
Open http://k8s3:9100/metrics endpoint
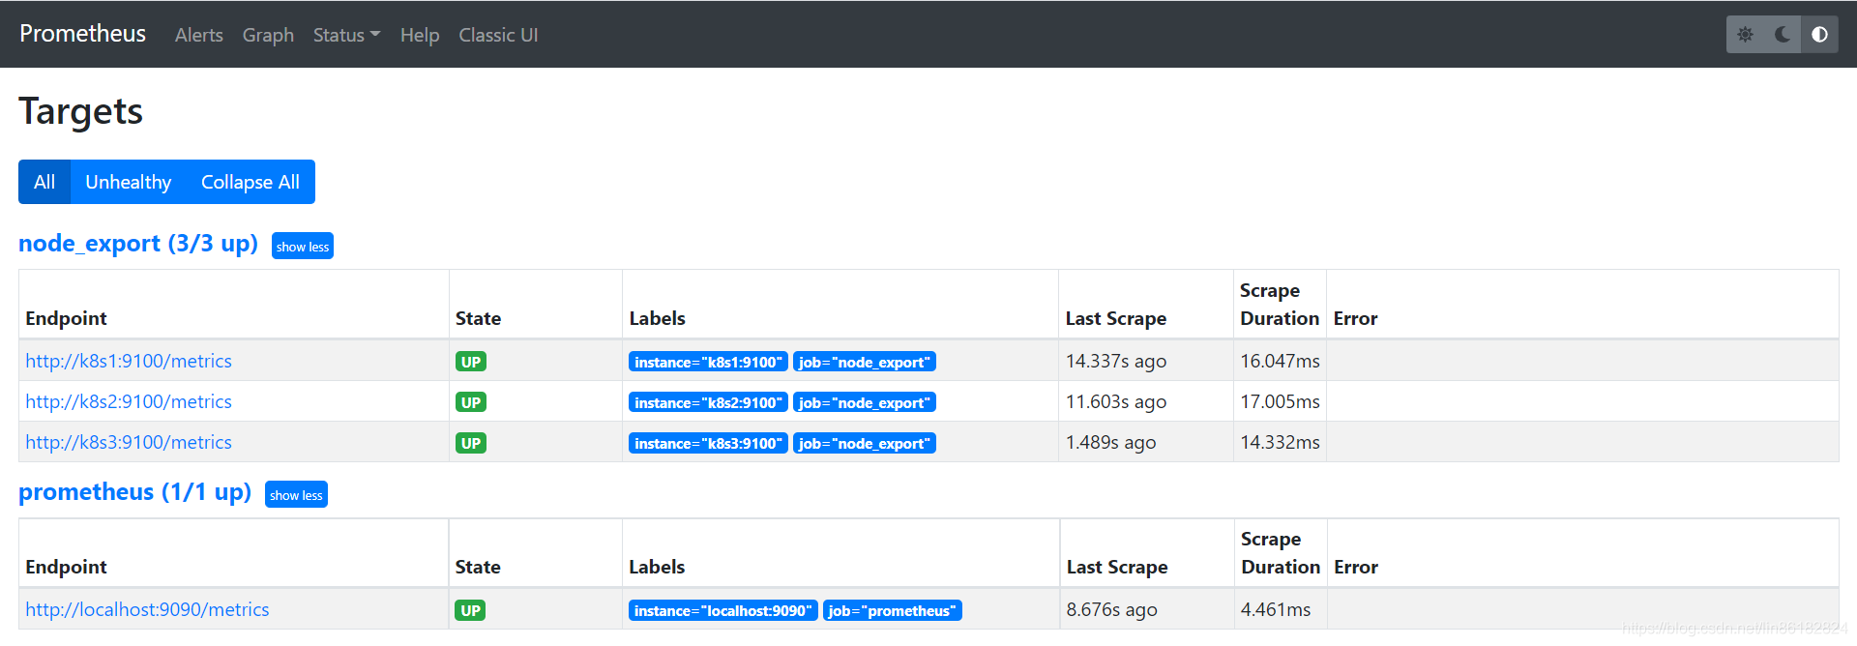[129, 442]
